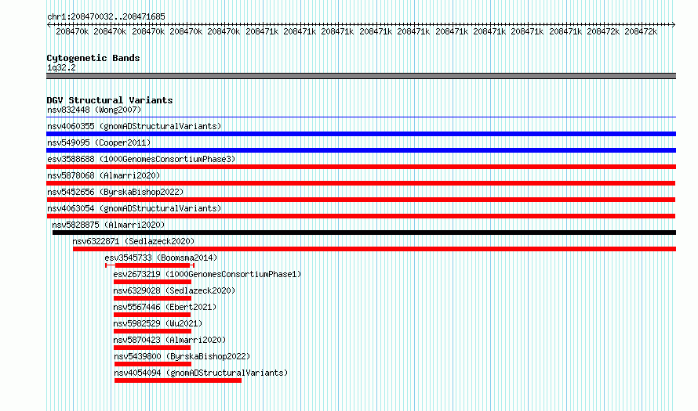This screenshot has height=411, width=698.
Task: Click the DGV Structural Variants track title
Action: [110, 100]
